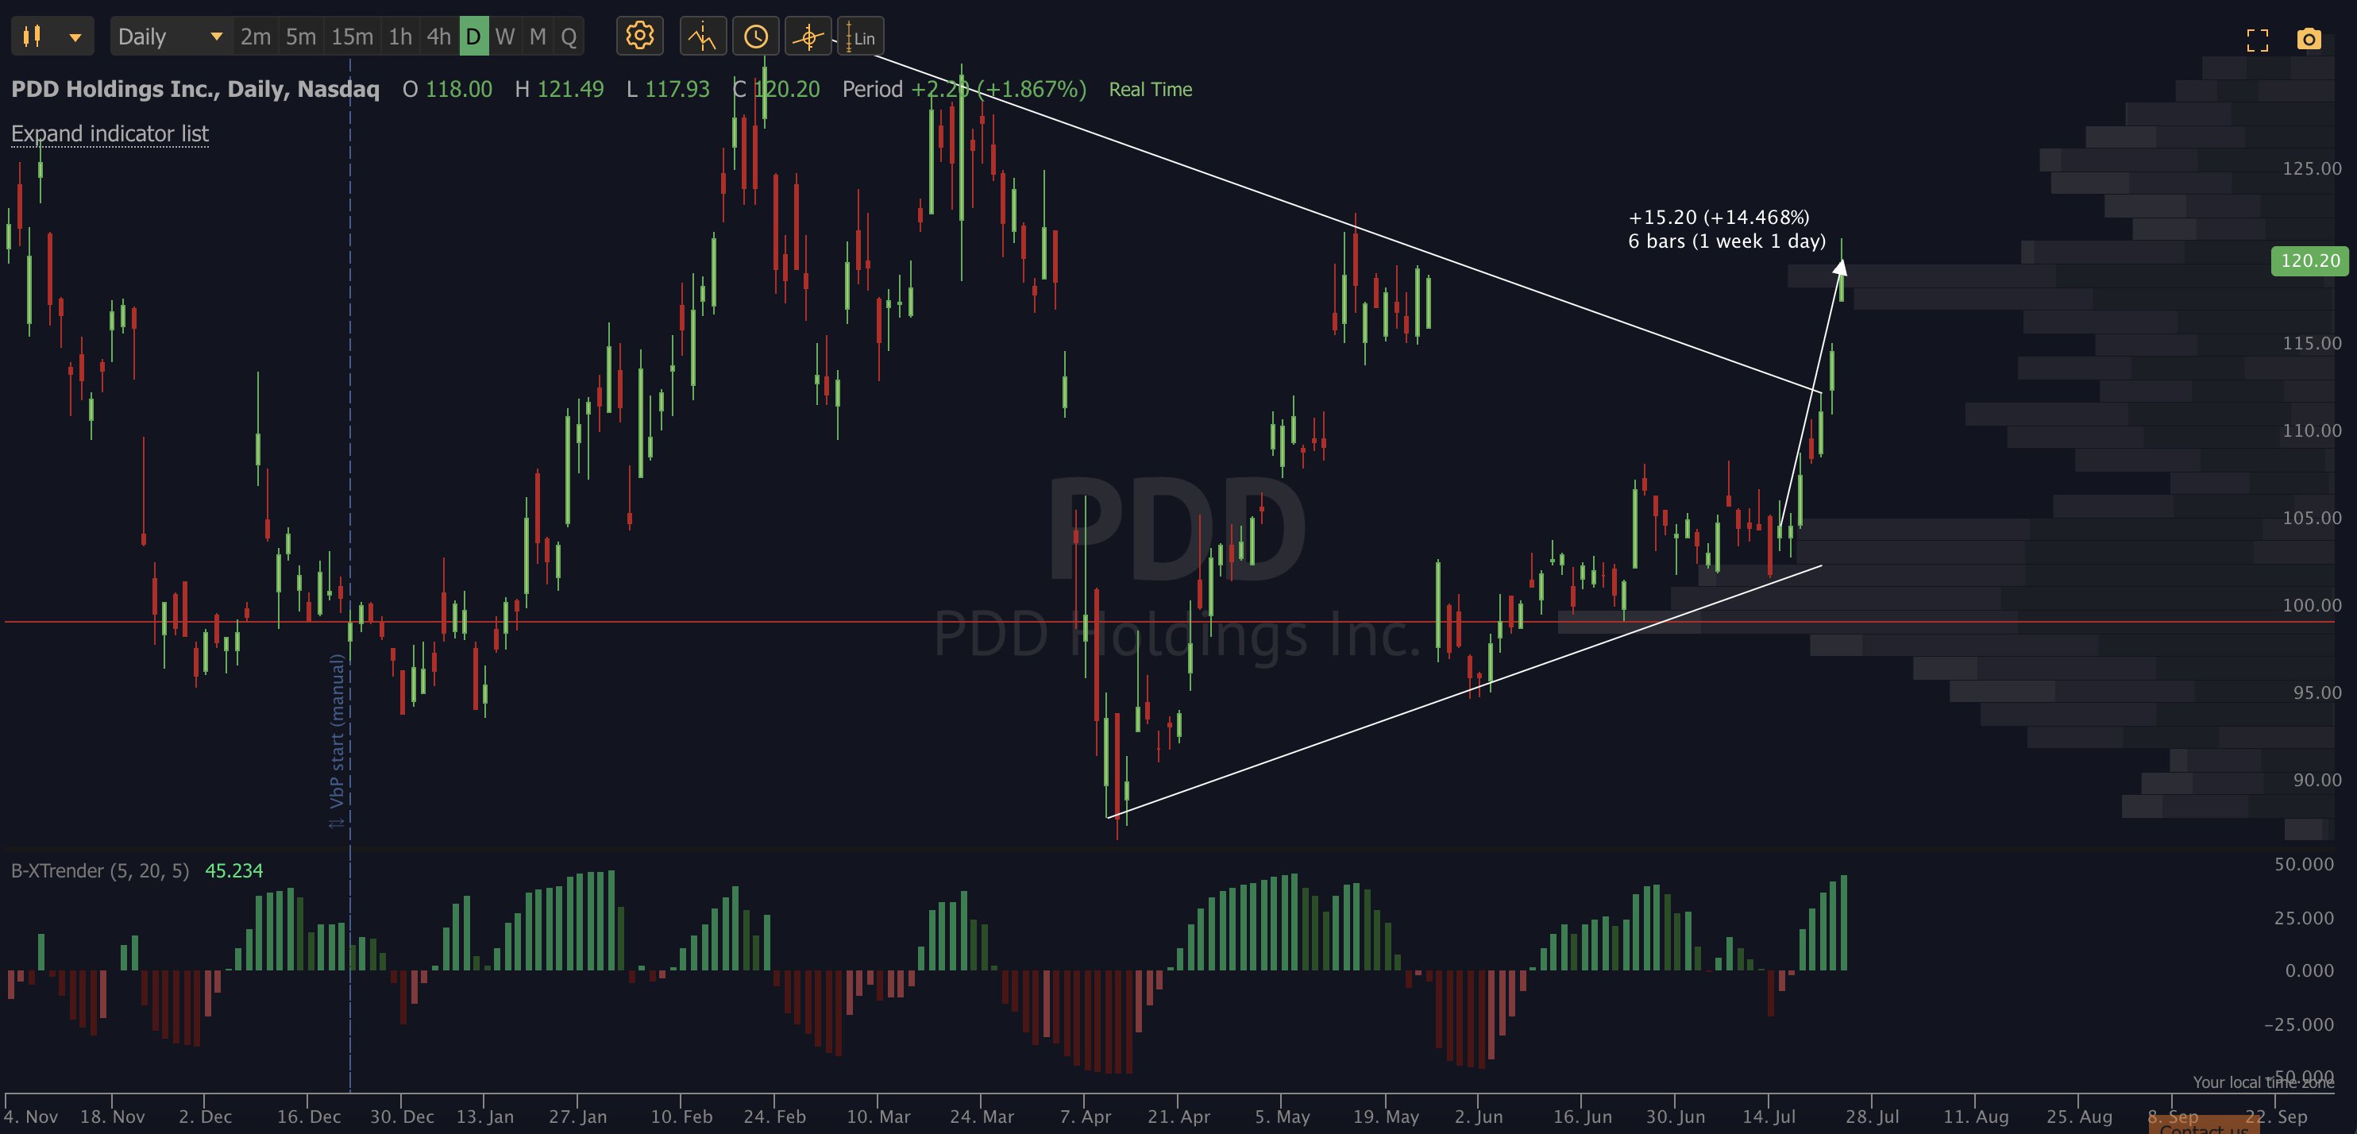
Task: Expand indicator list link
Action: (x=110, y=133)
